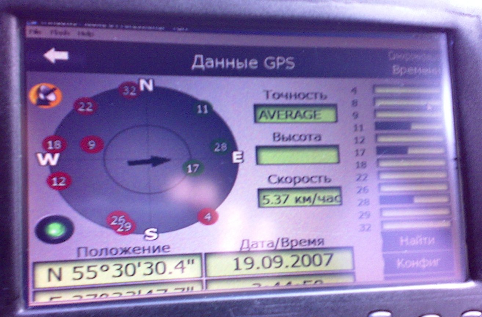The height and width of the screenshot is (317, 482).
Task: Select satellite 32 on the sky view
Action: point(129,90)
